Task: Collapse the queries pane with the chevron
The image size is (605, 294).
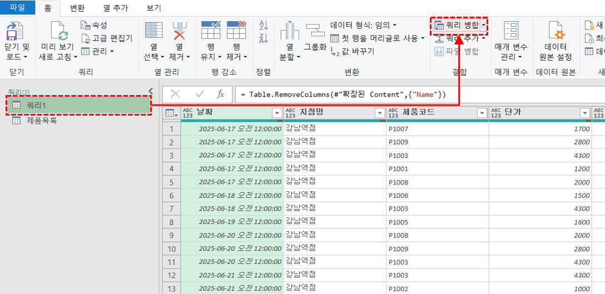Action: coord(150,91)
